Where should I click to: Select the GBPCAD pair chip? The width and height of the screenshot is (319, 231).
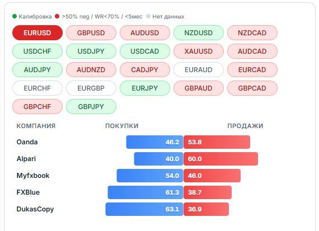pos(252,88)
